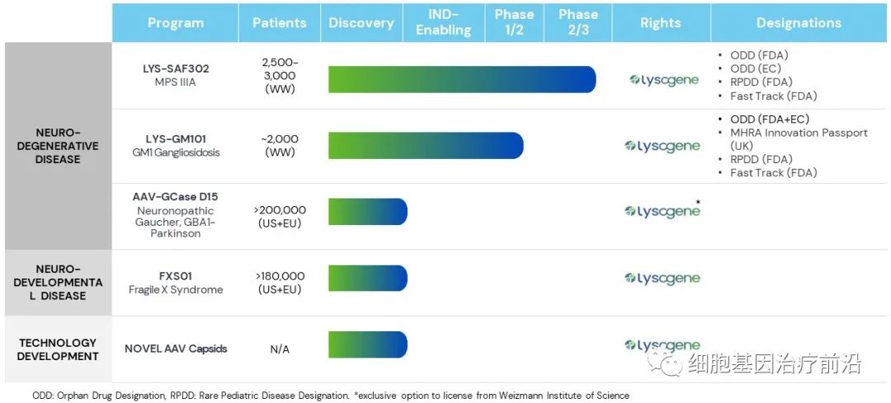Image resolution: width=891 pixels, height=403 pixels.
Task: Click the NEURO-DEGENERATIVE DISEASE category cell
Action: click(x=58, y=146)
